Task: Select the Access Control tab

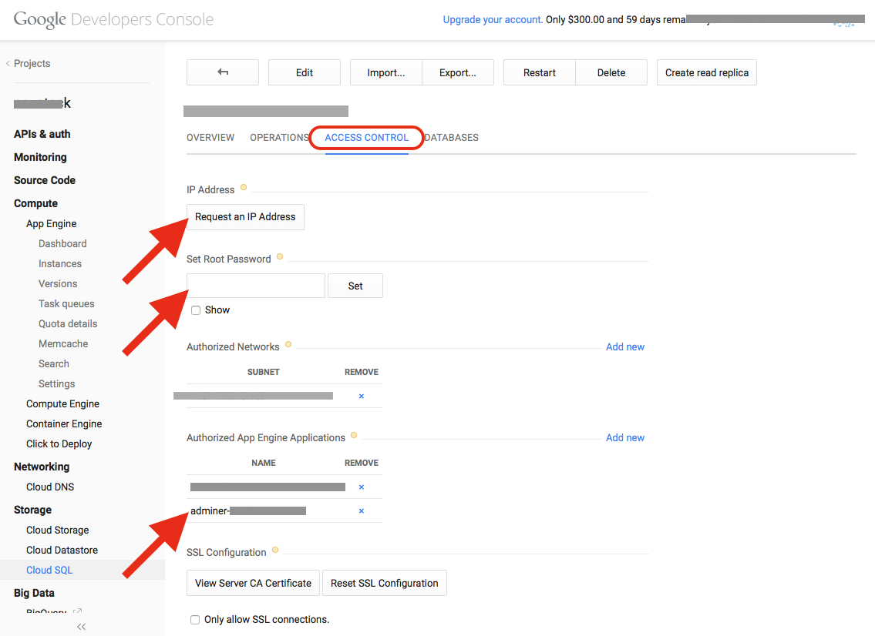Action: click(367, 138)
